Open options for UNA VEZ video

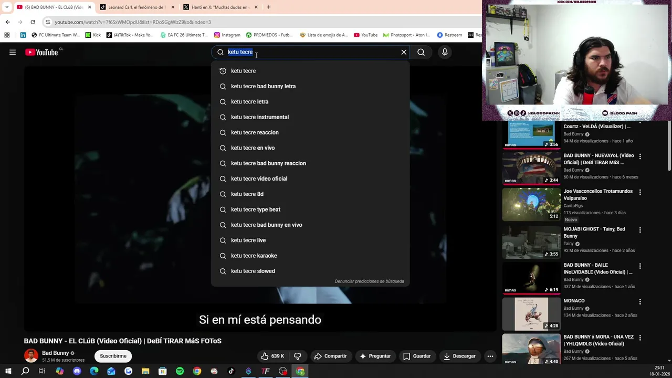pyautogui.click(x=640, y=338)
